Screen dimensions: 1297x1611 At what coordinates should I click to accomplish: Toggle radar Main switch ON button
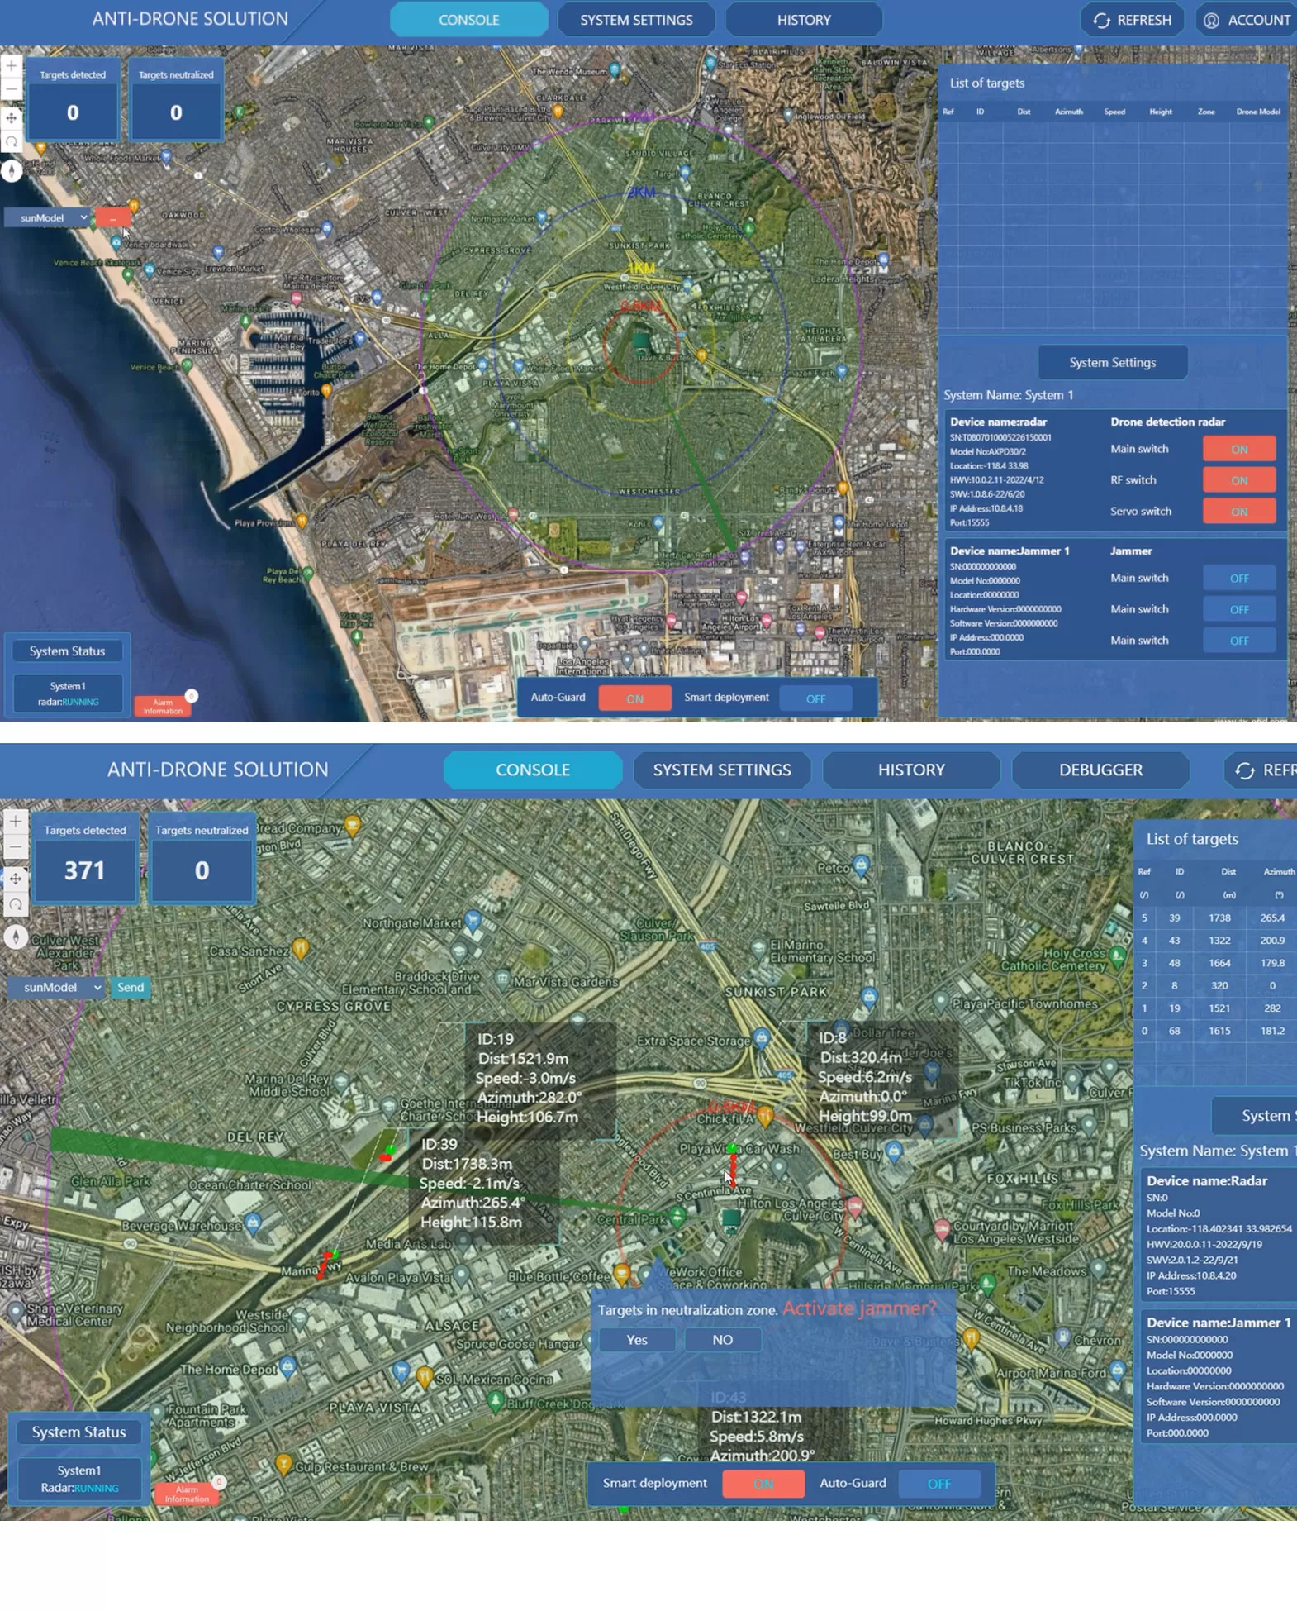[x=1239, y=449]
